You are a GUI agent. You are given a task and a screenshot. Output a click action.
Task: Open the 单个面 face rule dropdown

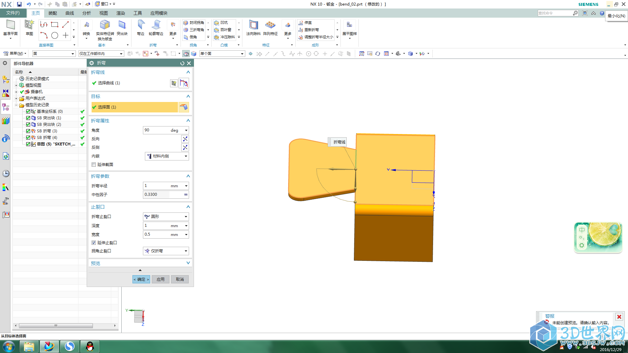click(x=222, y=54)
